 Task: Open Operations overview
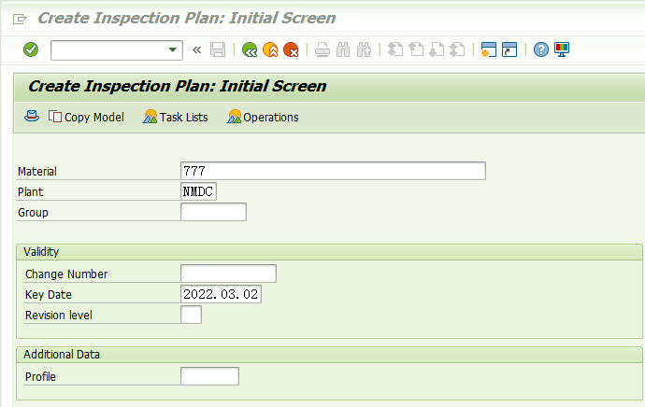point(263,117)
